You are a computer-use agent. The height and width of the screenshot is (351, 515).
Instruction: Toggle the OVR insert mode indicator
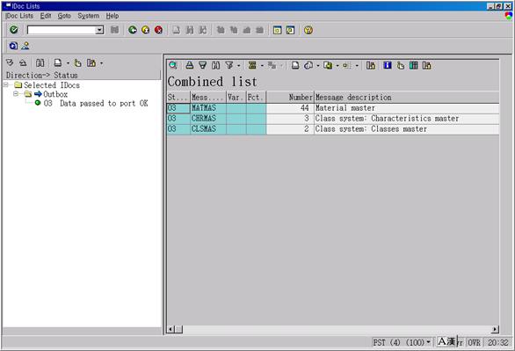tap(474, 343)
